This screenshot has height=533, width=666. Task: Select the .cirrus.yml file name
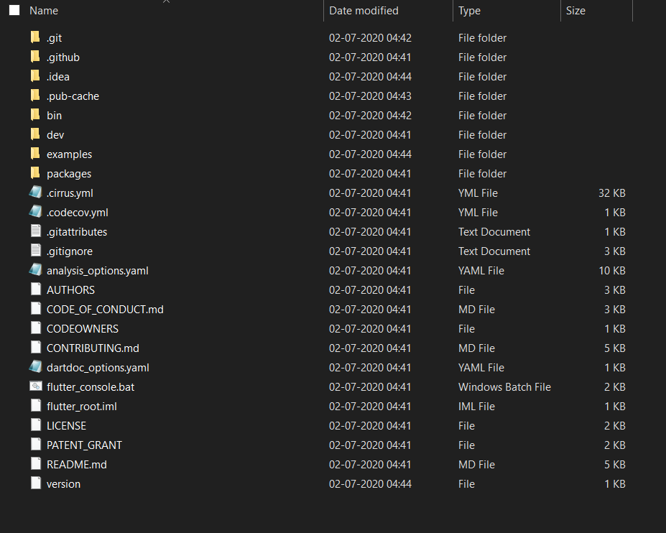click(x=70, y=193)
